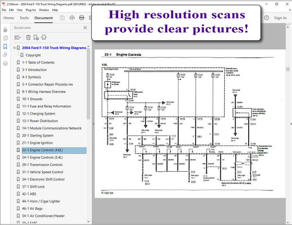Expand the right tools pane handle

pos(291,124)
